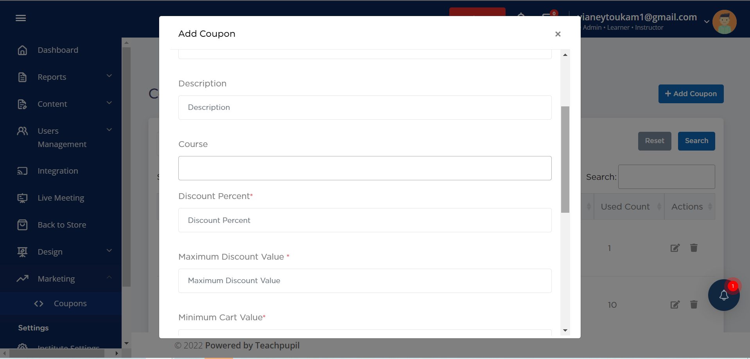The width and height of the screenshot is (750, 359).
Task: Click the hamburger menu icon
Action: 21,18
